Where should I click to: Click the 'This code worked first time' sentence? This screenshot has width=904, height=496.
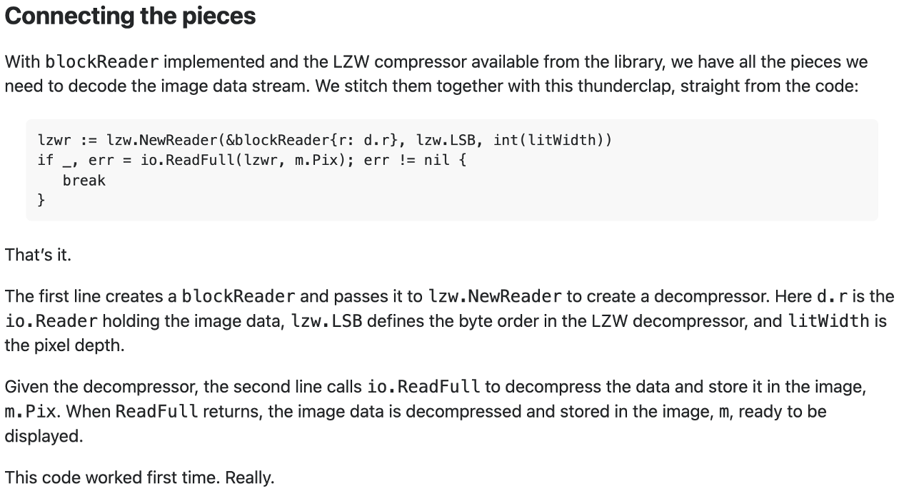(139, 477)
